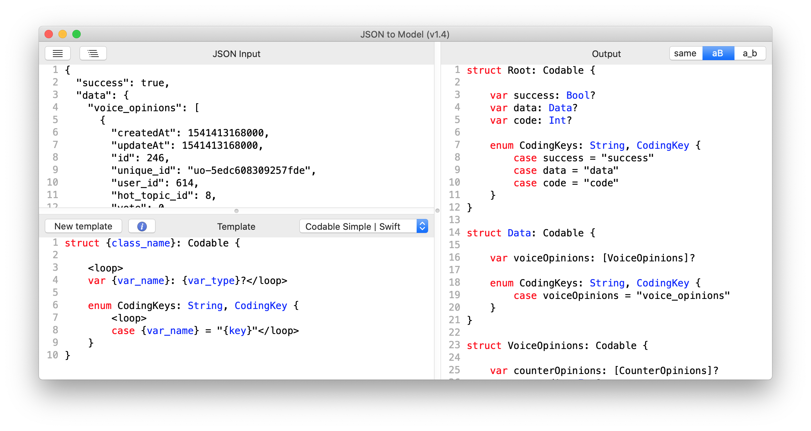Viewport: 811px width, 431px height.
Task: Switch output naming to snake_case "a_b"
Action: point(749,53)
